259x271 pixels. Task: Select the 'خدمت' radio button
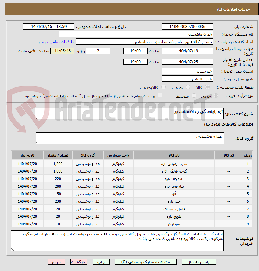tap(188, 87)
